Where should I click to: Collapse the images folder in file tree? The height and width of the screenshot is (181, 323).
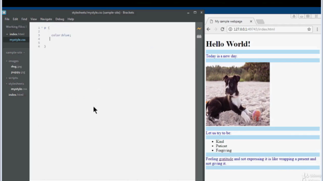pyautogui.click(x=7, y=61)
